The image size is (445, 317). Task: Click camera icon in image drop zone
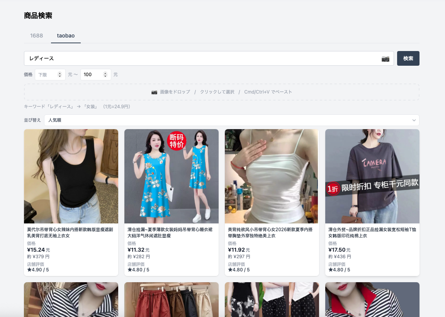pyautogui.click(x=154, y=92)
